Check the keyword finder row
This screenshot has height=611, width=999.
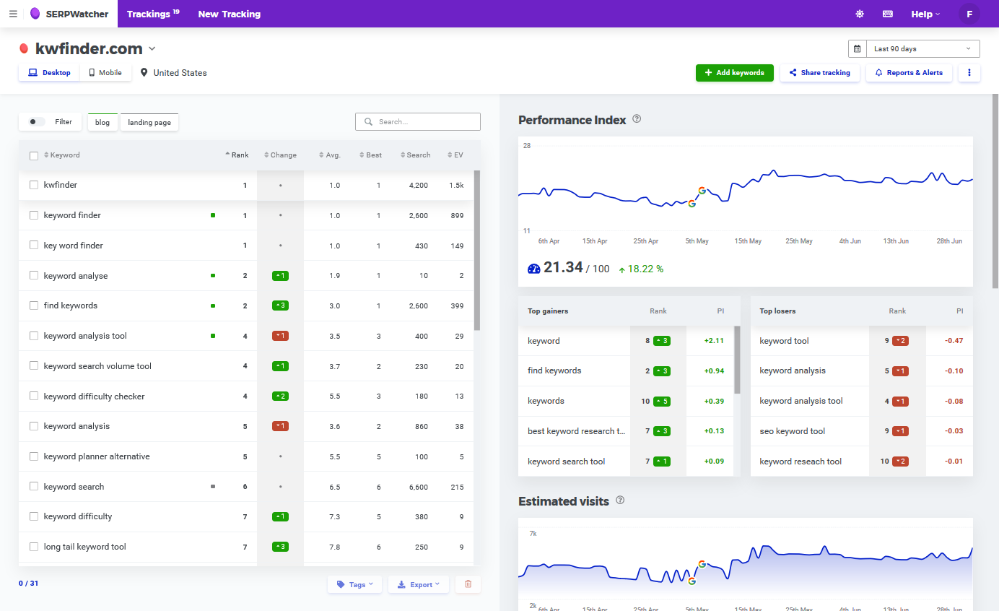[34, 215]
